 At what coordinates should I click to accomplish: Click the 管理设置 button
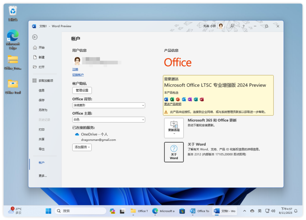coord(82,90)
